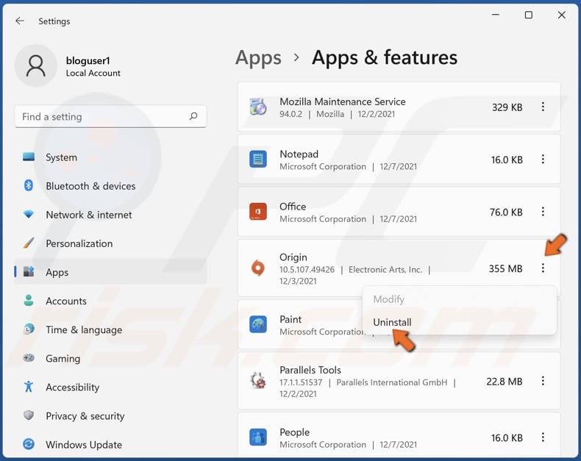Image resolution: width=581 pixels, height=461 pixels.
Task: Select Personalization in sidebar
Action: point(110,243)
